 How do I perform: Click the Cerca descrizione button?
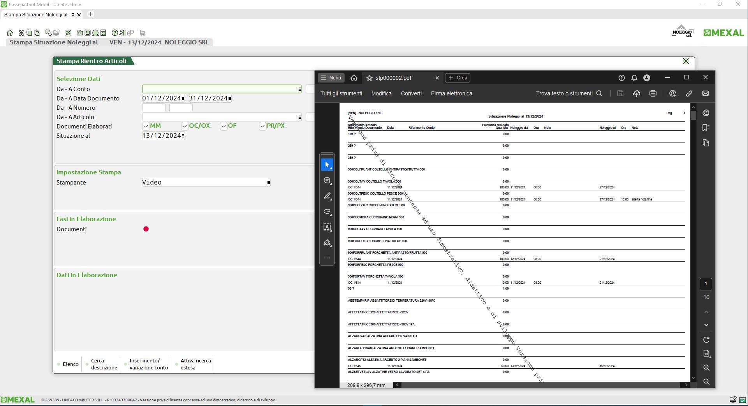(104, 364)
